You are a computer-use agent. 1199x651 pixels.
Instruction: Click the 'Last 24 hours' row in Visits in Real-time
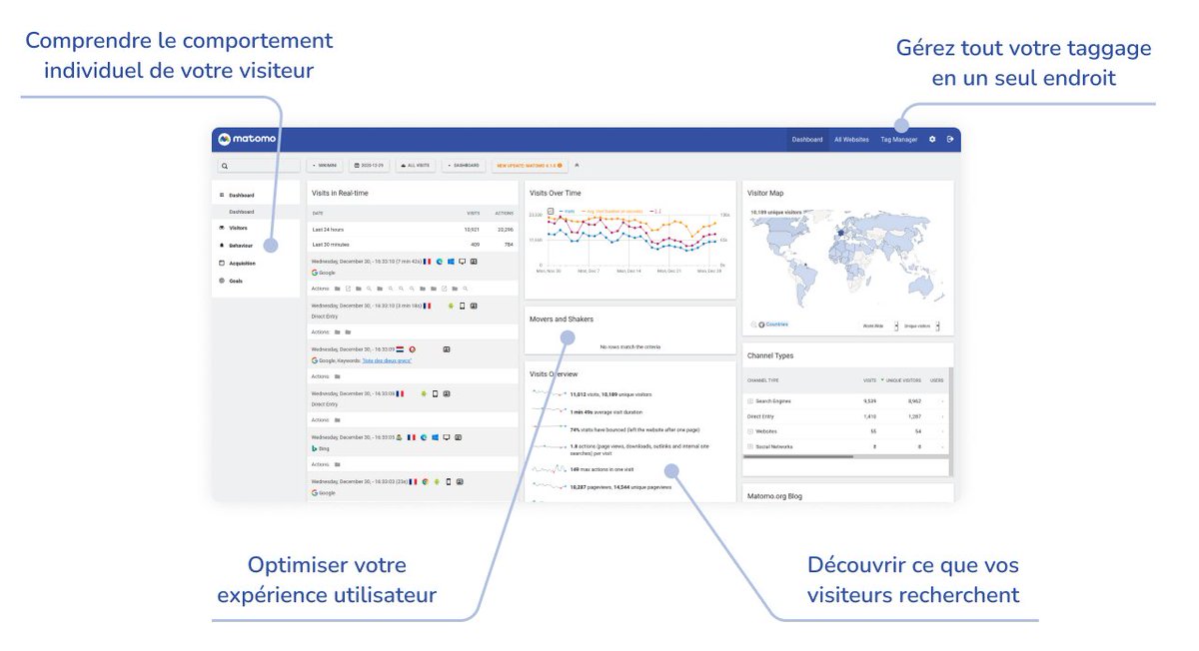[x=413, y=230]
